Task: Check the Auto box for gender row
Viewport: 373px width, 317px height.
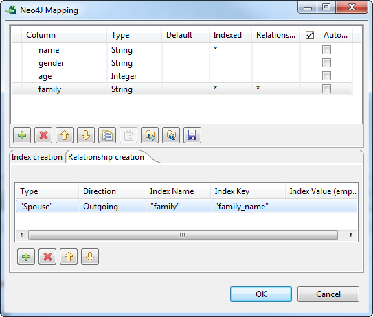Action: [326, 63]
